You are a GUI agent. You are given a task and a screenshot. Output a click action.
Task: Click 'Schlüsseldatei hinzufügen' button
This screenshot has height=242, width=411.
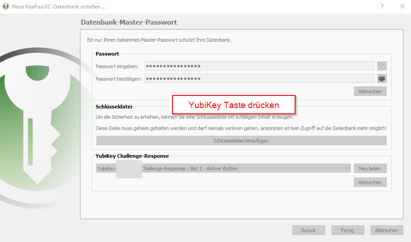(241, 141)
